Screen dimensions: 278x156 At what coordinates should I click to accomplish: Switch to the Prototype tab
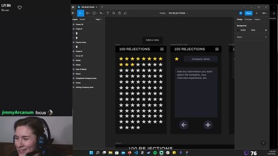(x=248, y=19)
